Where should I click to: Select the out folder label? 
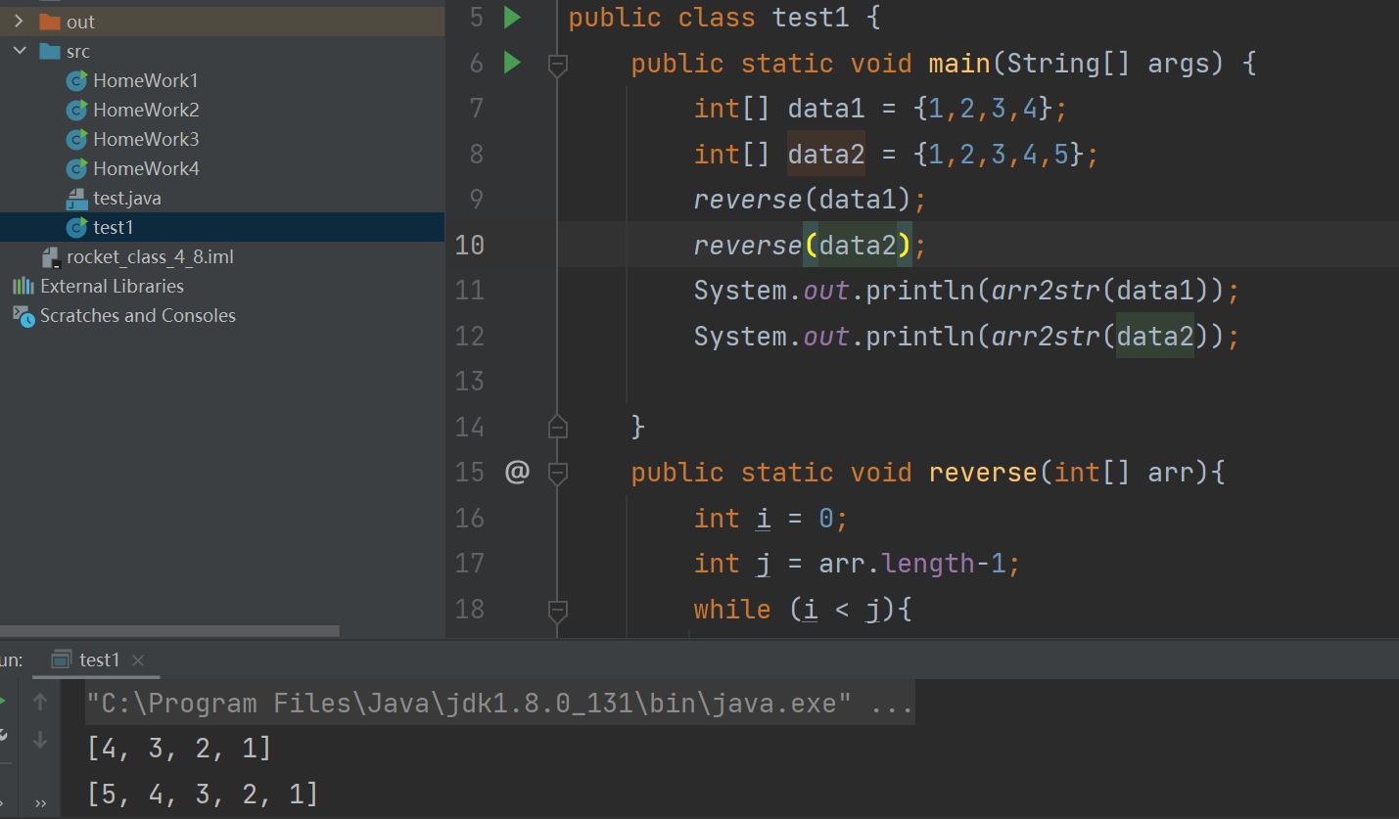[80, 22]
